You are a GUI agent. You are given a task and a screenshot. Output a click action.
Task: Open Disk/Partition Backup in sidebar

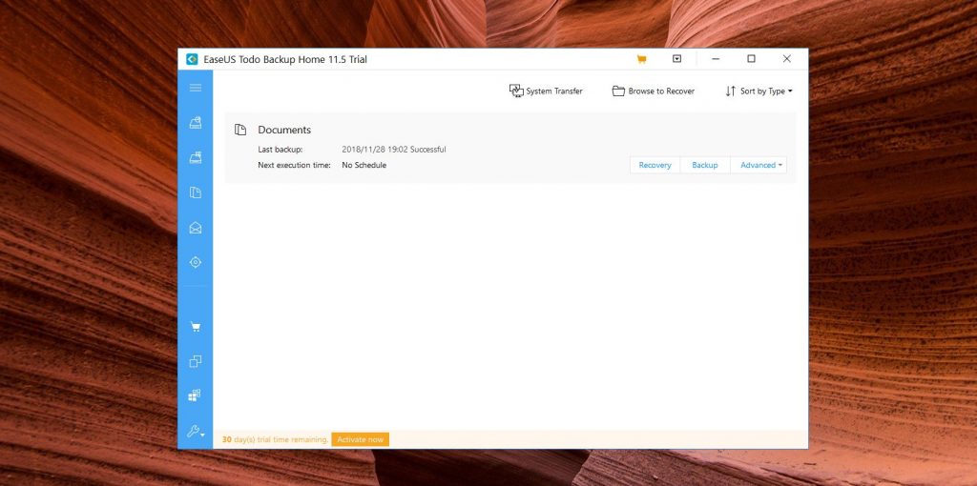[x=196, y=122]
